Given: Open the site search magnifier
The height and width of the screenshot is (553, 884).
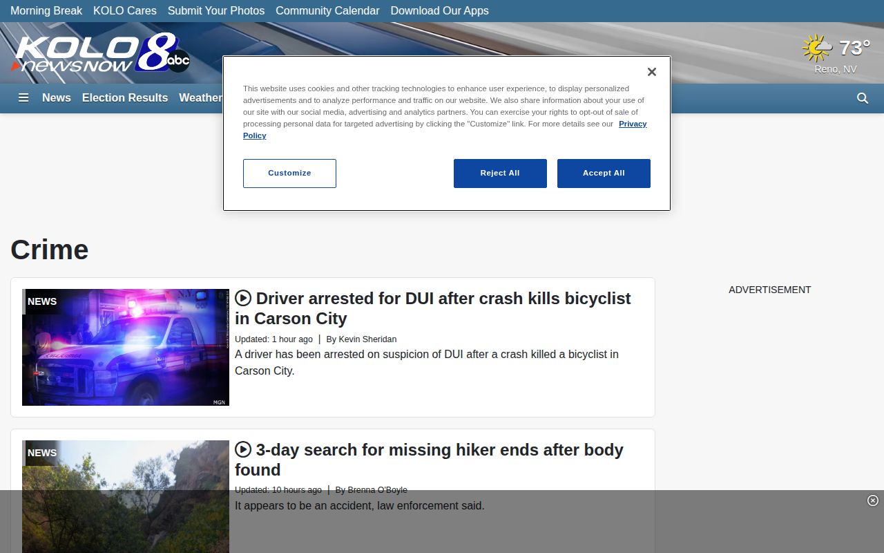Looking at the screenshot, I should tap(863, 98).
